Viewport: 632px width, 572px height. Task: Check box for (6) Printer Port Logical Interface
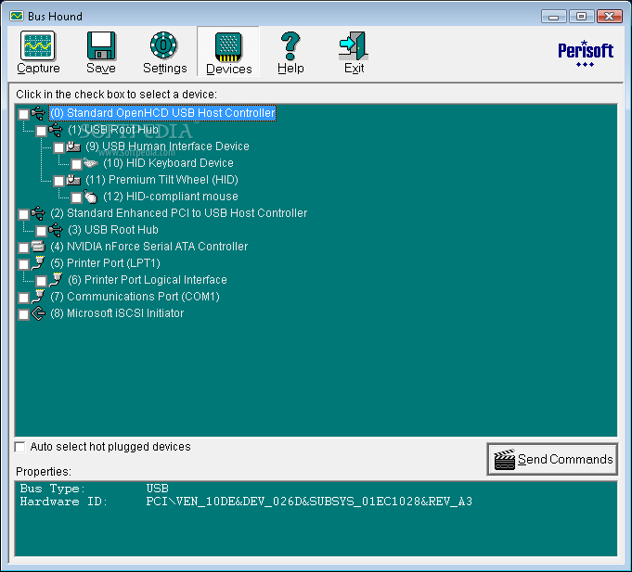click(41, 281)
